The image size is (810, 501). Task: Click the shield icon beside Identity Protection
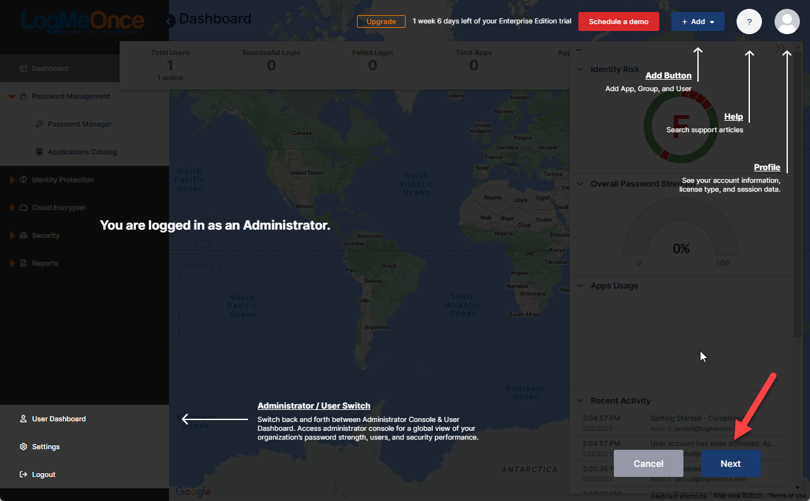(x=23, y=180)
